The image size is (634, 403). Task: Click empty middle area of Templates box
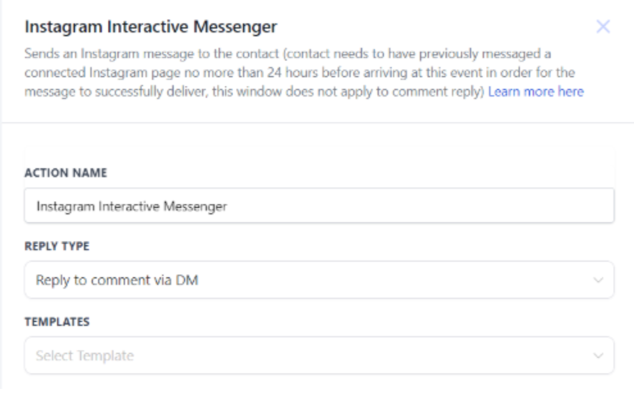point(359,356)
